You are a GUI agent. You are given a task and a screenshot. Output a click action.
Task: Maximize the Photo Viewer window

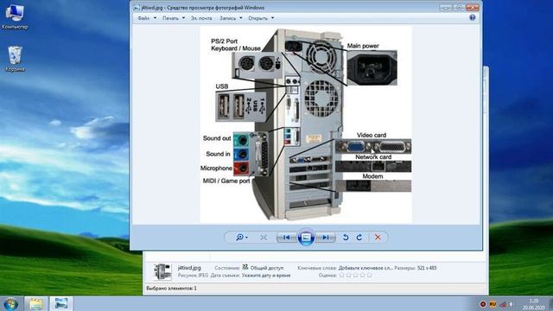459,8
